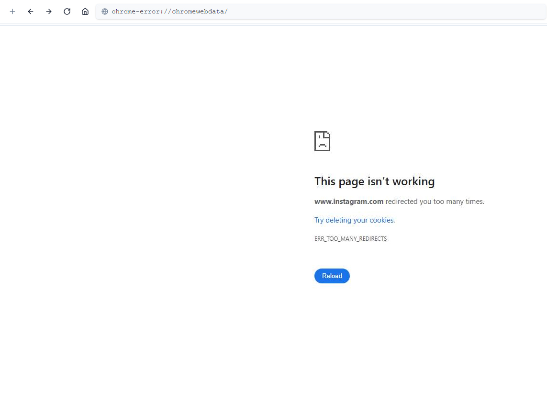This screenshot has width=547, height=415.
Task: Click the ERR_TOO_MANY_REDIRECTS error code text
Action: [350, 239]
